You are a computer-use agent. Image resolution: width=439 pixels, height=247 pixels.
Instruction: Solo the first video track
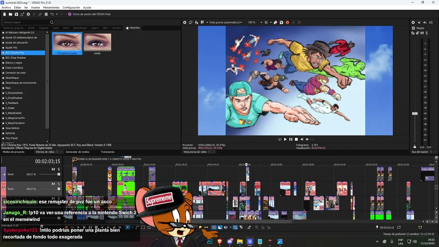tap(59, 169)
